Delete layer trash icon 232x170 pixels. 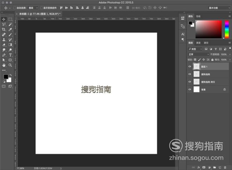pos(225,167)
